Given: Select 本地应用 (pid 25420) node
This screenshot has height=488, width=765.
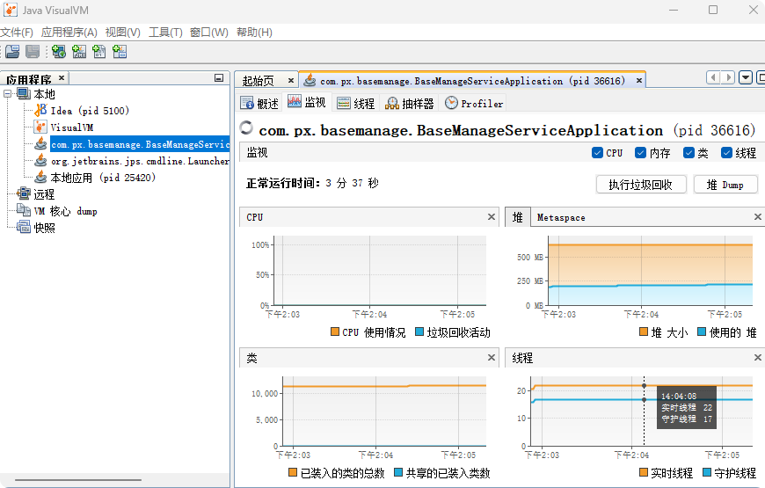Looking at the screenshot, I should tap(103, 178).
